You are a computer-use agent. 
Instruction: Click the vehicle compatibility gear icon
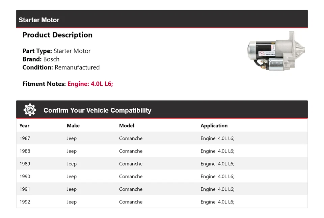tap(29, 109)
